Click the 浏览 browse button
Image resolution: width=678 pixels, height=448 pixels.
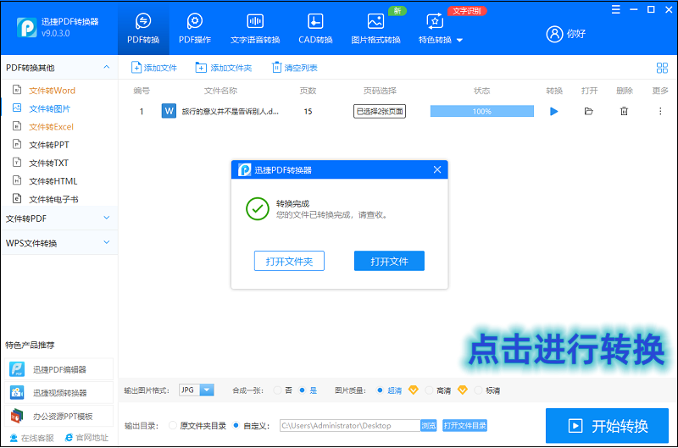pos(429,425)
